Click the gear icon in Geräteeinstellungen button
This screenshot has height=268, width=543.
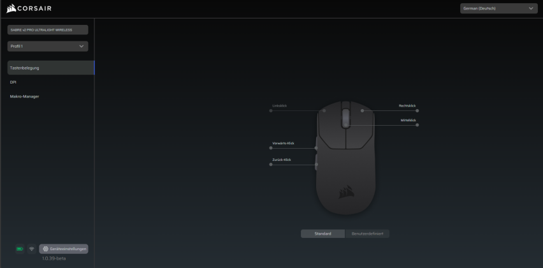pyautogui.click(x=45, y=249)
